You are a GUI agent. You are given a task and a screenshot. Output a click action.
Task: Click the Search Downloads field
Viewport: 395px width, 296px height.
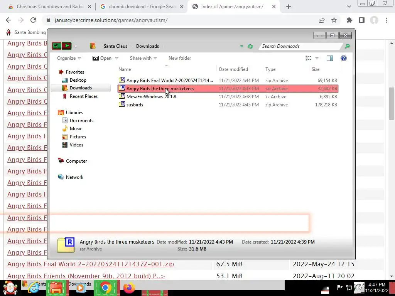coord(301,46)
